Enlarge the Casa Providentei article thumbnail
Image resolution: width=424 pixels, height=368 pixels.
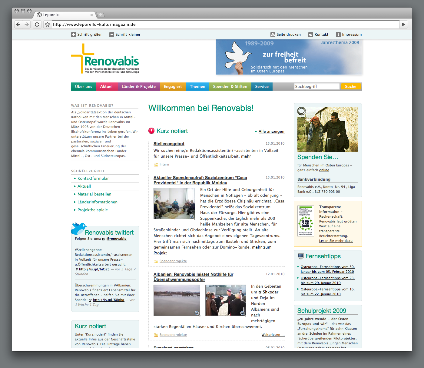pyautogui.click(x=174, y=203)
